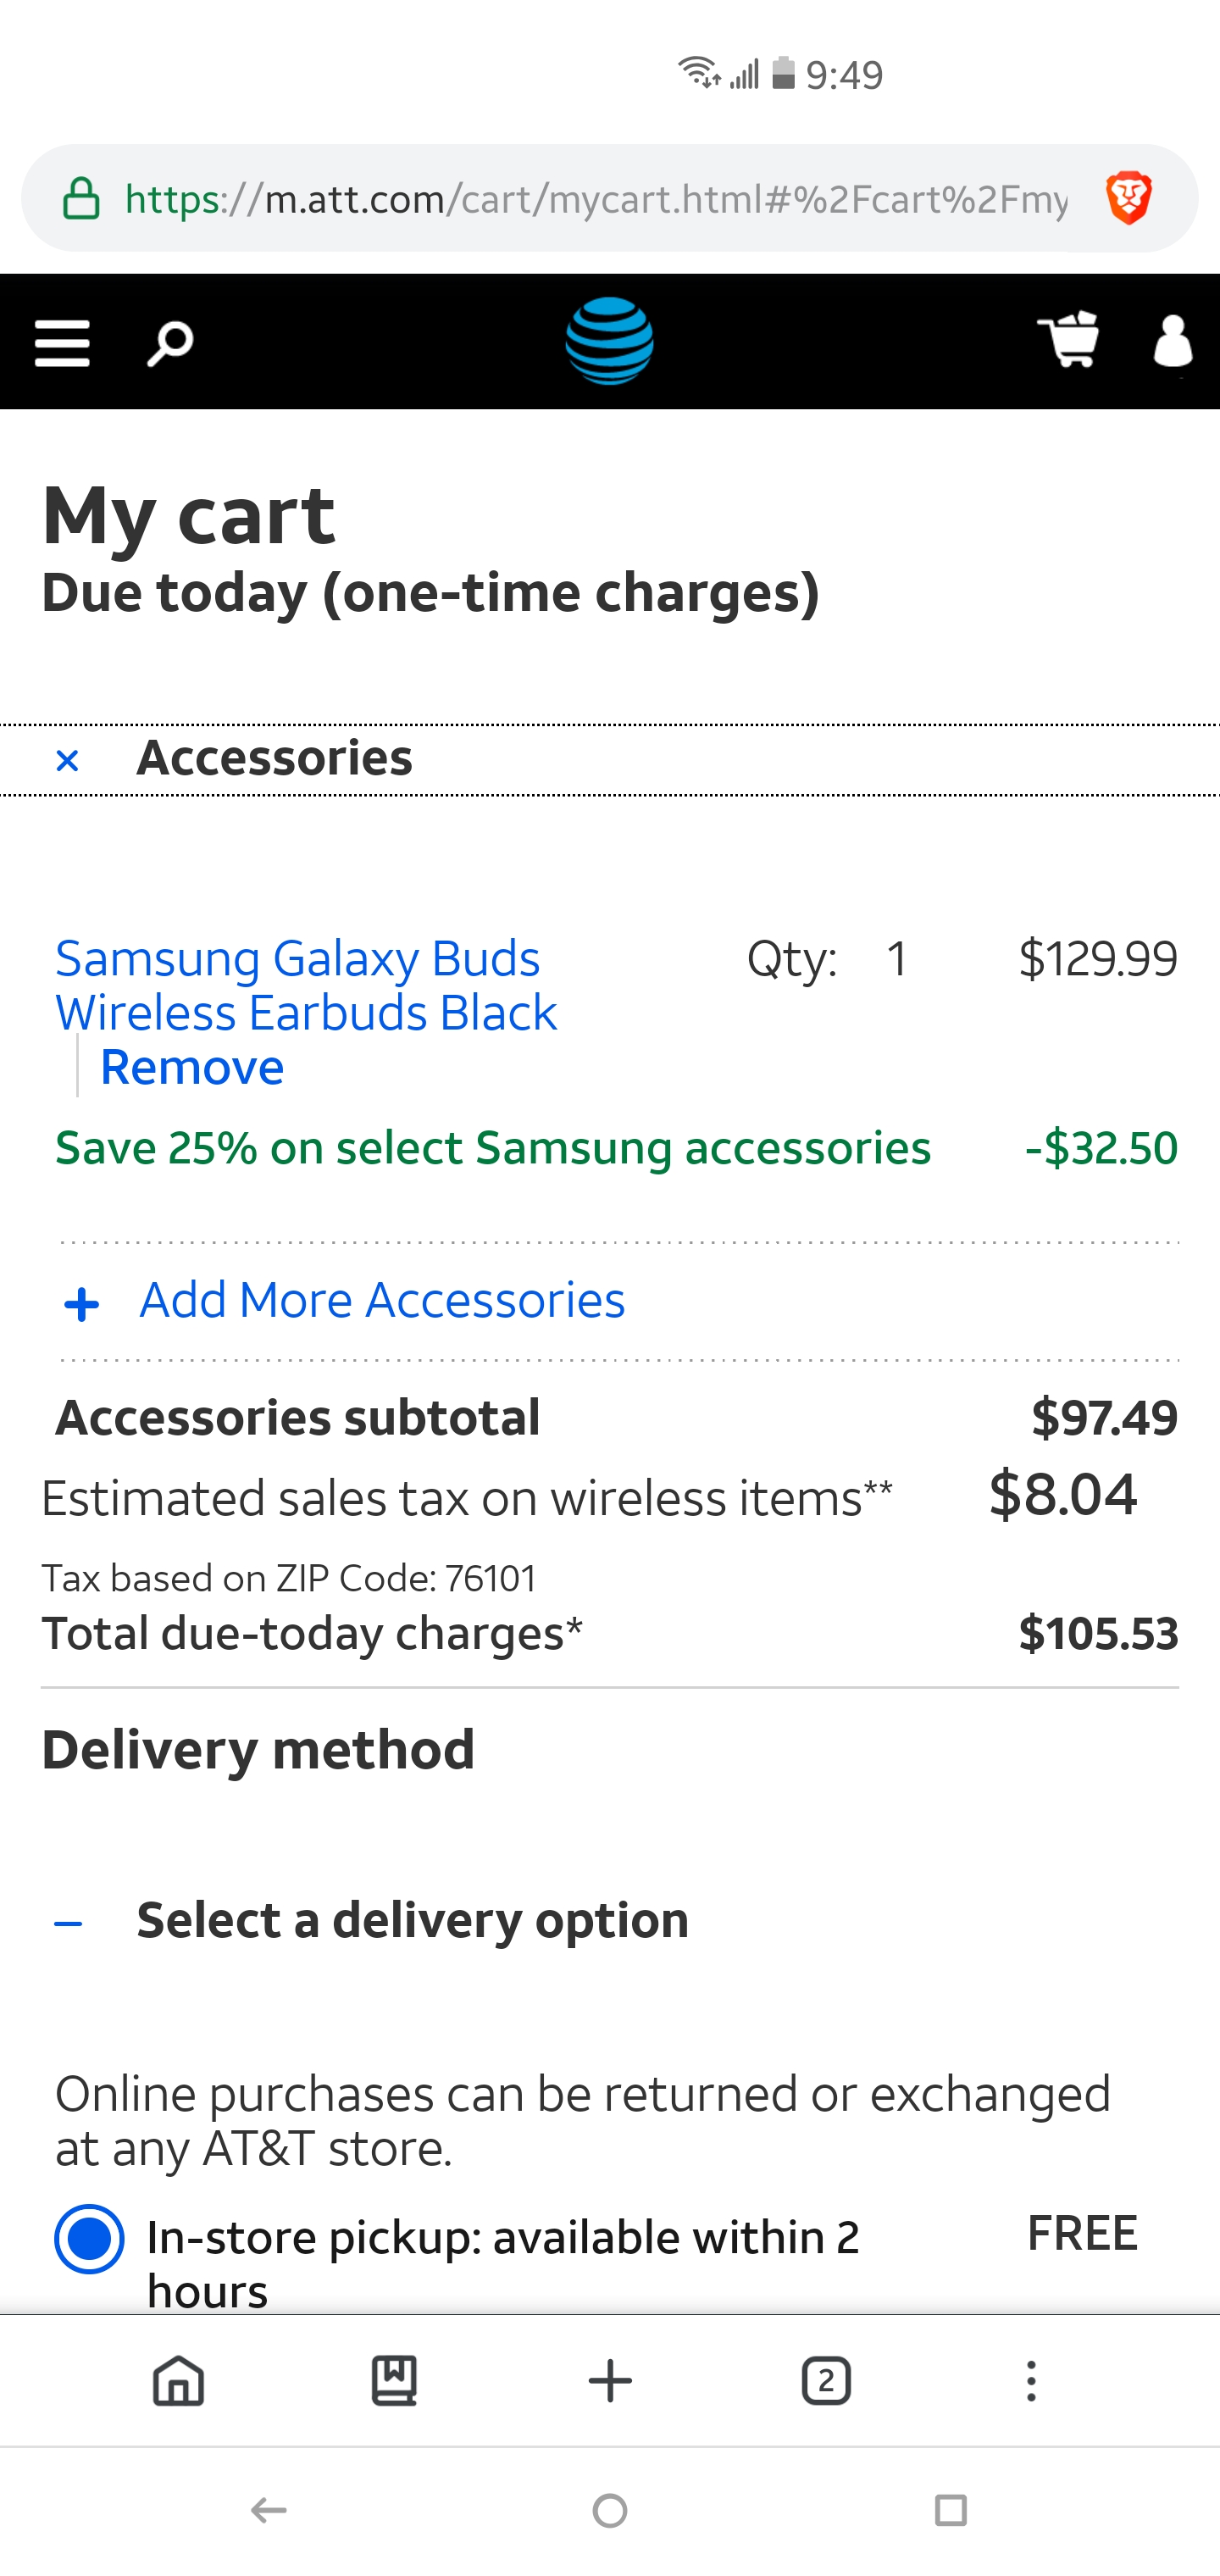Open a new browser tab
1220x2576 pixels.
coord(610,2380)
